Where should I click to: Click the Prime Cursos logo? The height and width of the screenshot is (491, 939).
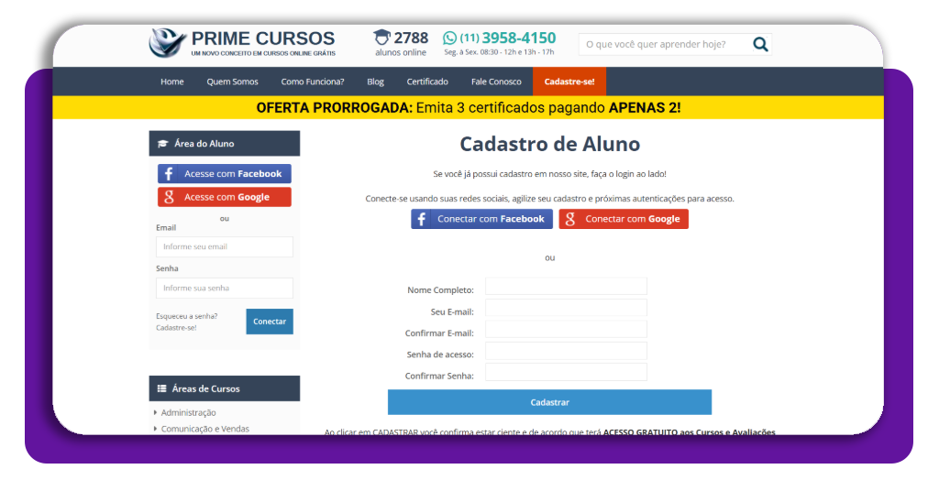(242, 43)
